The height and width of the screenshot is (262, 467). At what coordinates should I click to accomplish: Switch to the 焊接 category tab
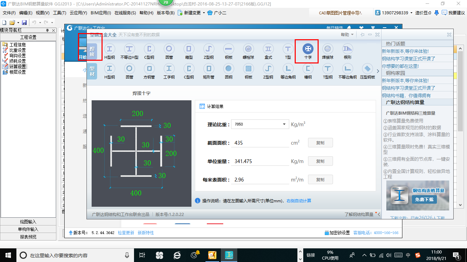(92, 51)
